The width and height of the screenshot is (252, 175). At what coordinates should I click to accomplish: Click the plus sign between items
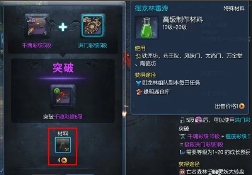63,27
